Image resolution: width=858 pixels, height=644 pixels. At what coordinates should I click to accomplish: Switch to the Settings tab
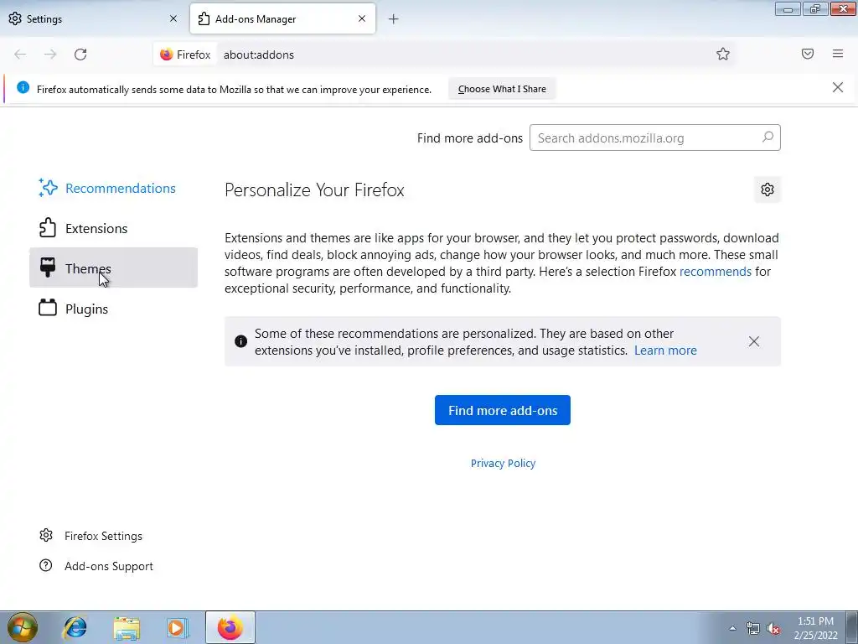[x=93, y=18]
